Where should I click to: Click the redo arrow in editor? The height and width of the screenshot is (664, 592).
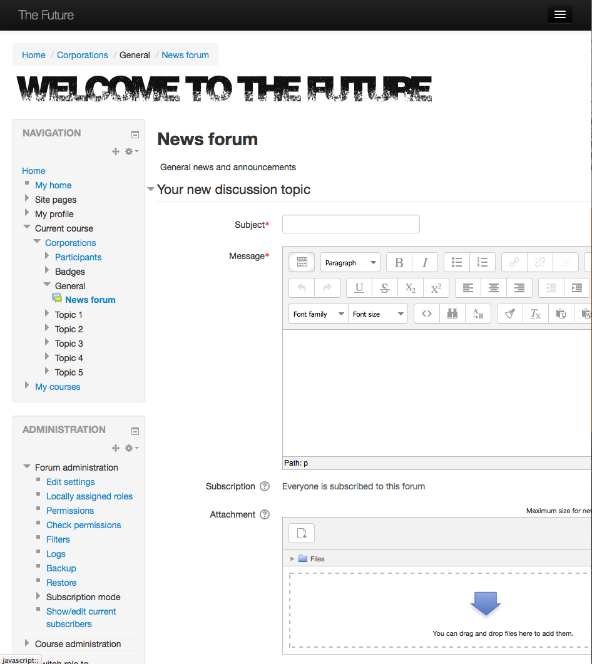click(327, 289)
